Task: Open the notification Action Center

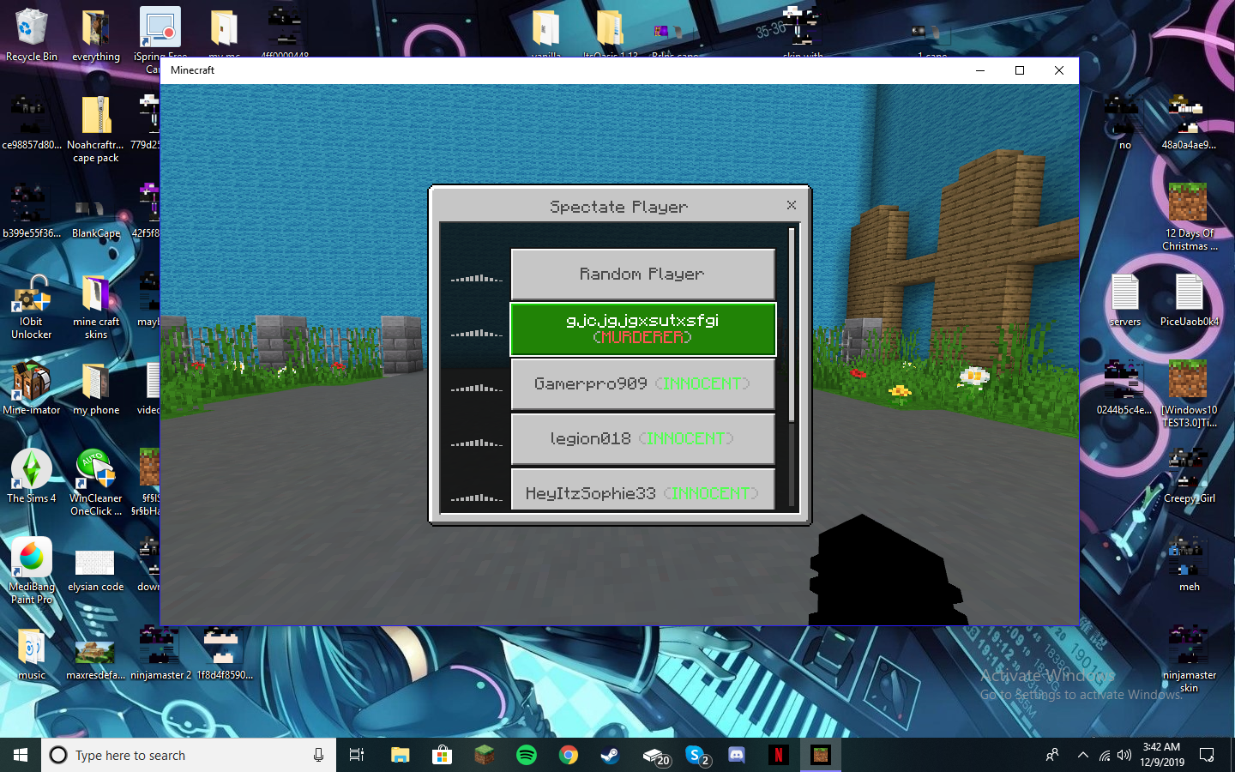Action: (x=1207, y=755)
